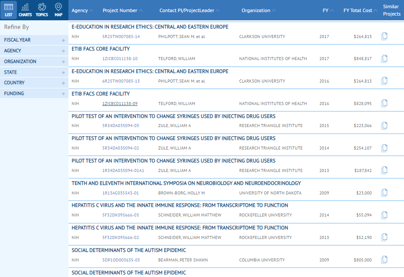Select PI name BROWN-BORG, HOLLY M
The image size is (404, 277).
(181, 193)
